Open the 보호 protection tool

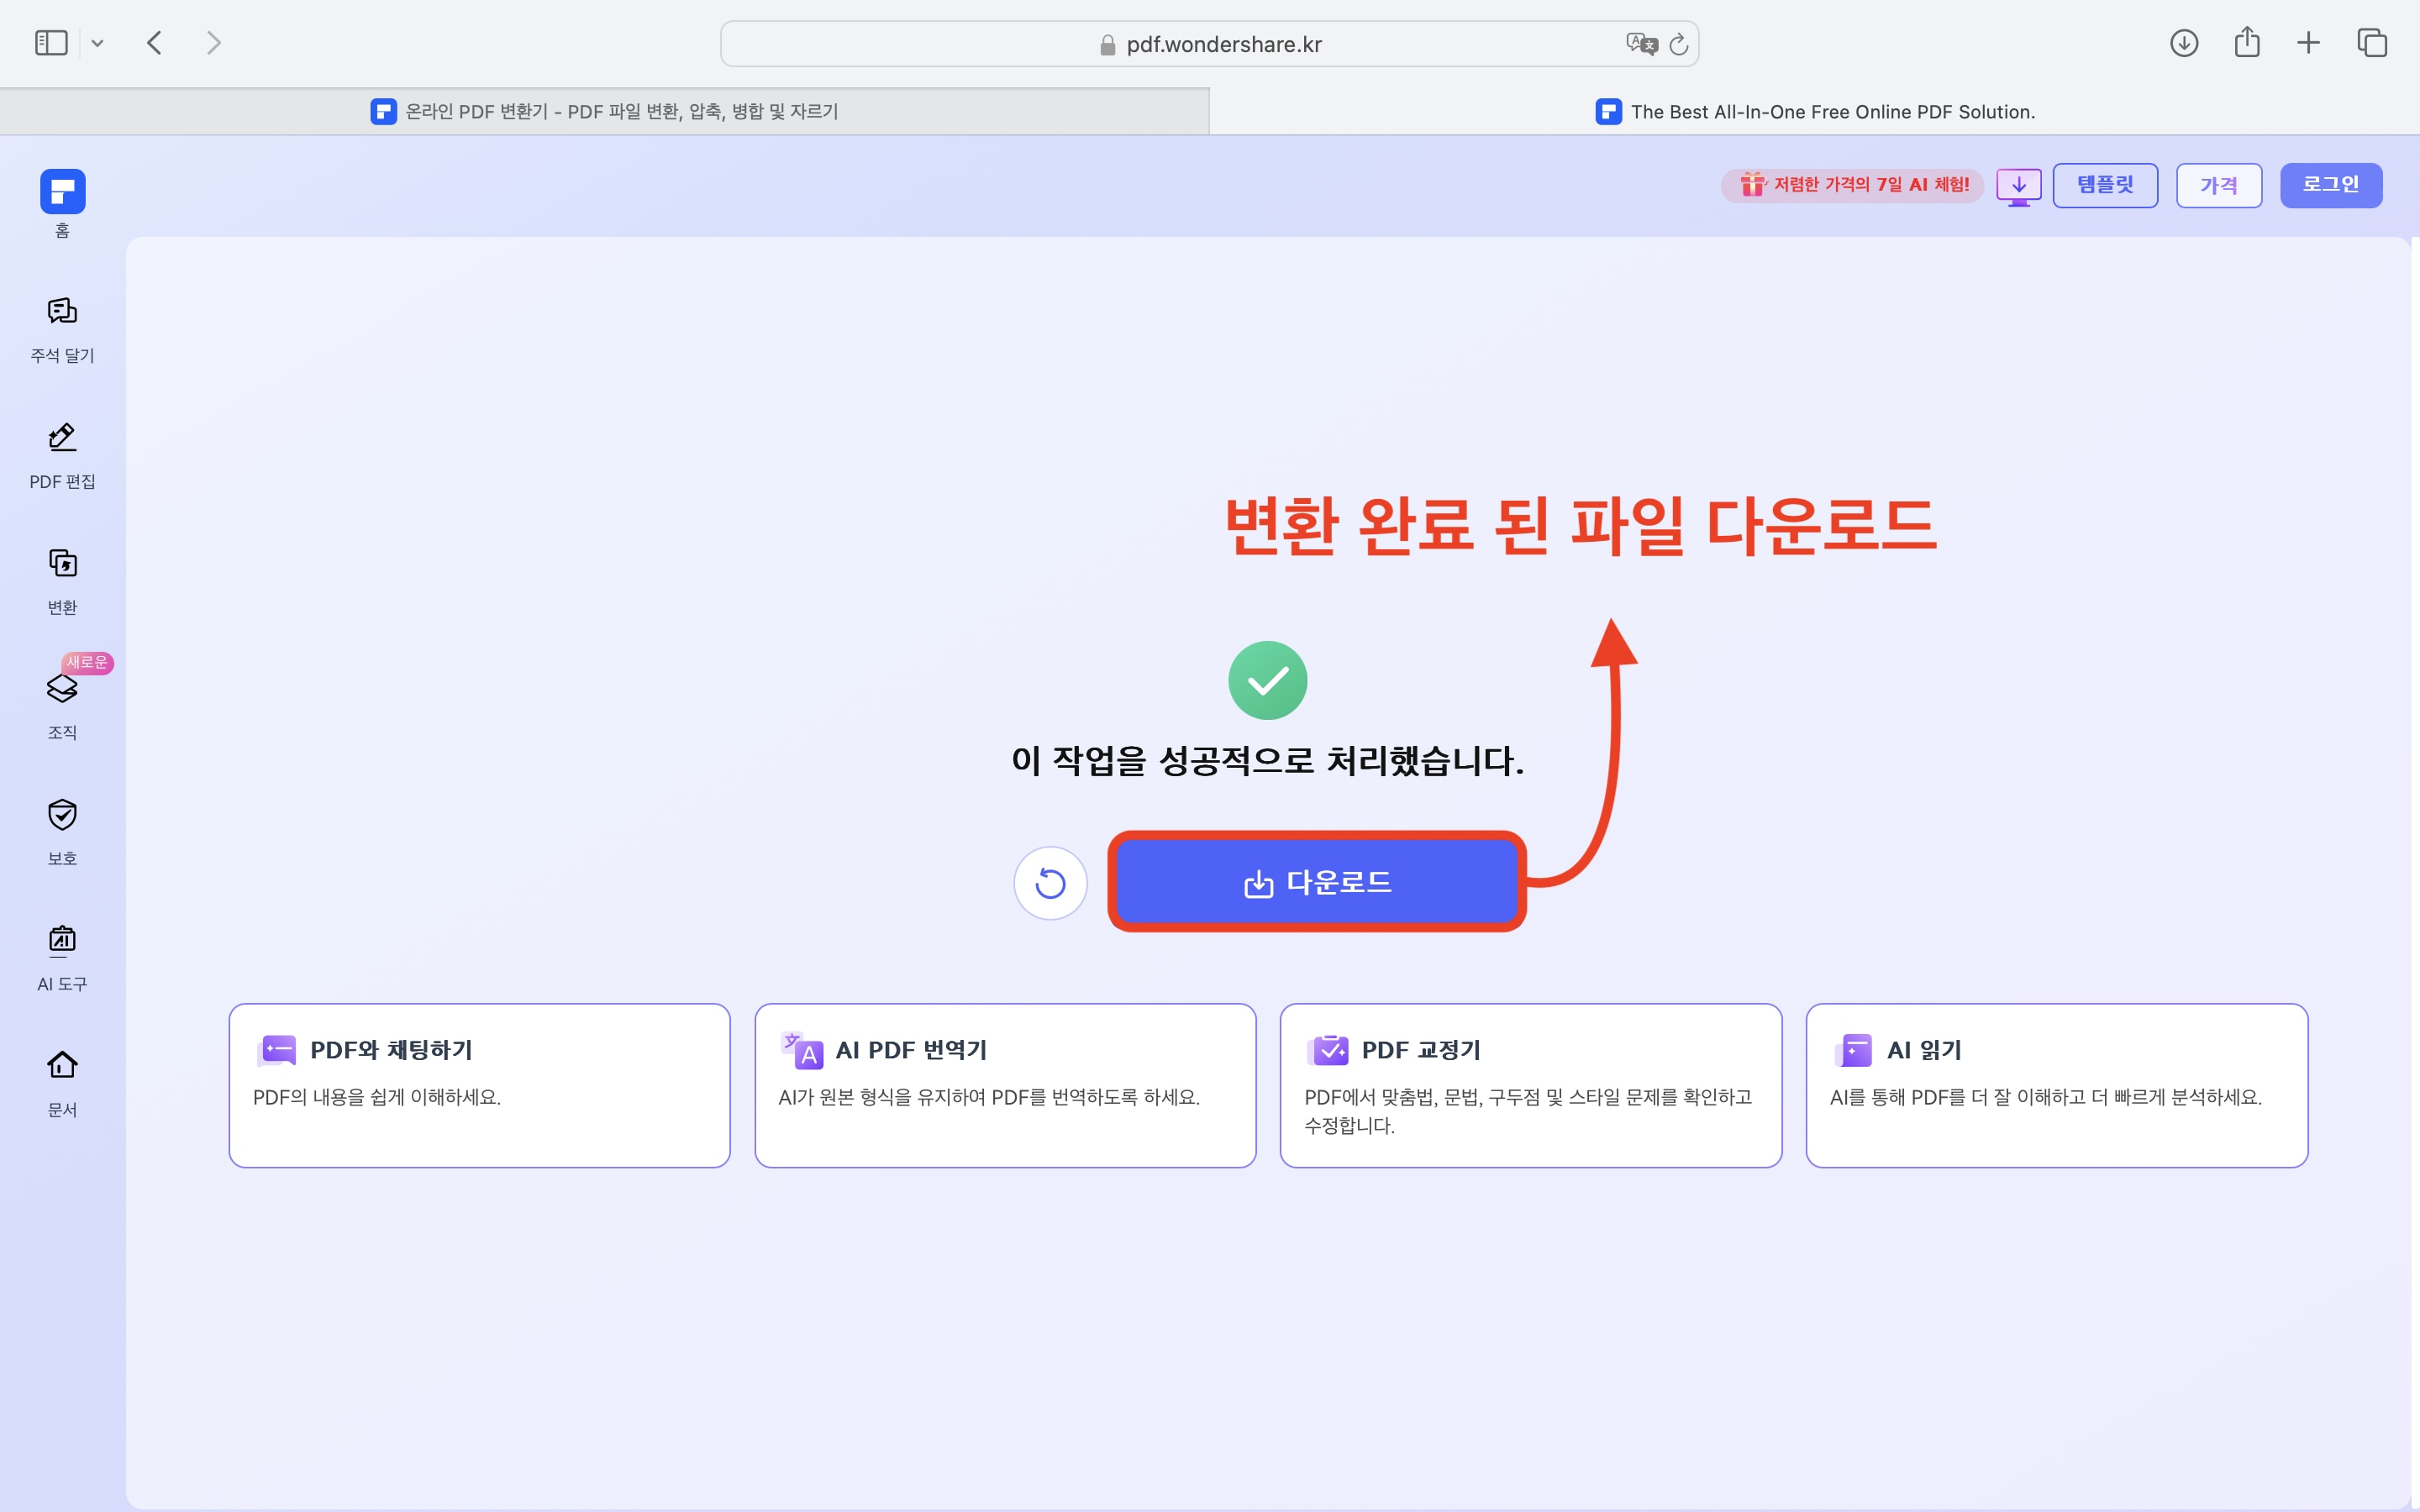62,830
